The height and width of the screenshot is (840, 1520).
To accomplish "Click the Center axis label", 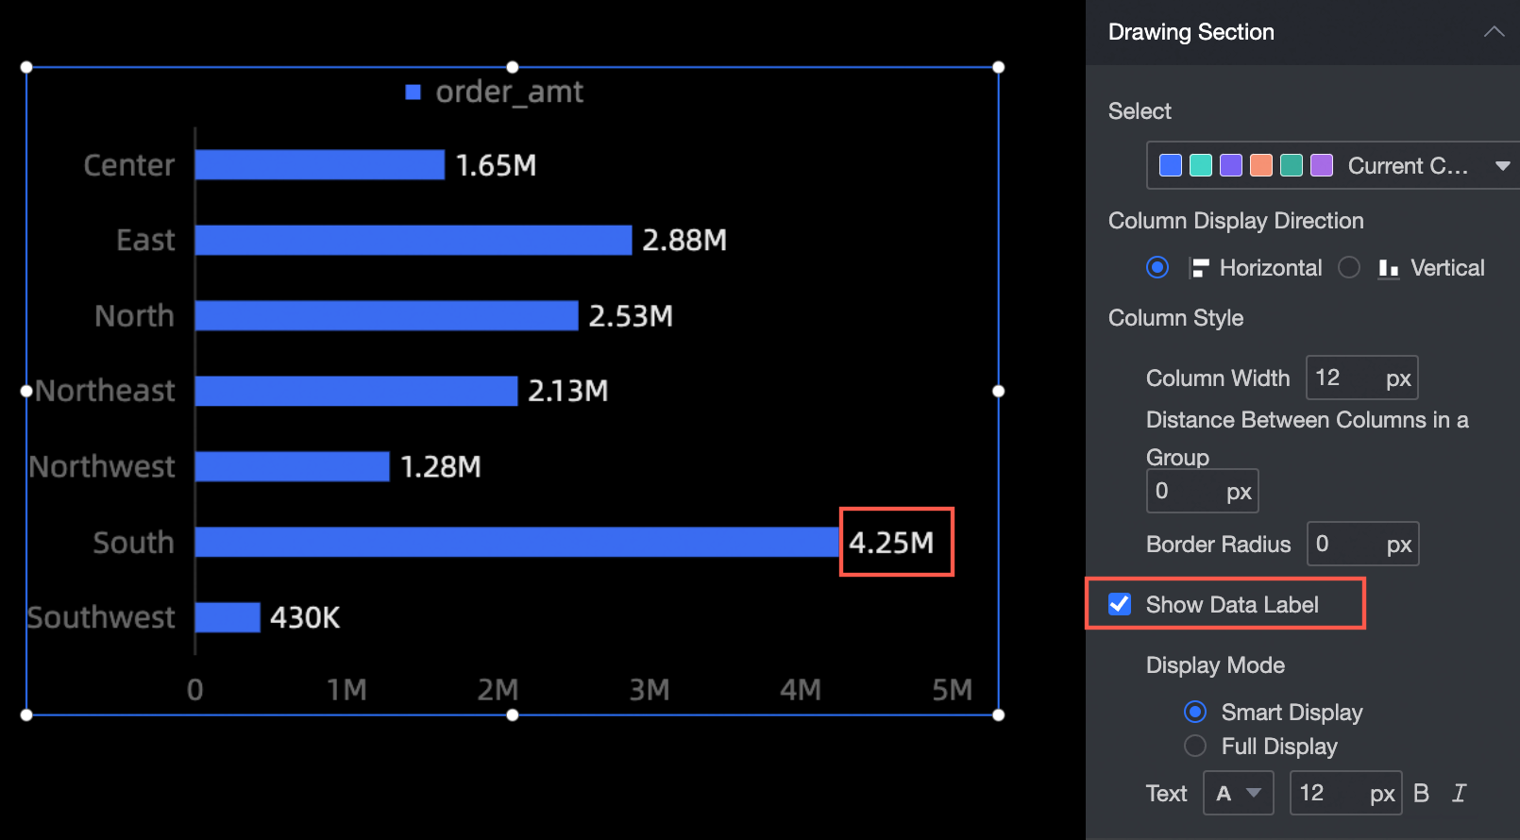I will pyautogui.click(x=129, y=165).
